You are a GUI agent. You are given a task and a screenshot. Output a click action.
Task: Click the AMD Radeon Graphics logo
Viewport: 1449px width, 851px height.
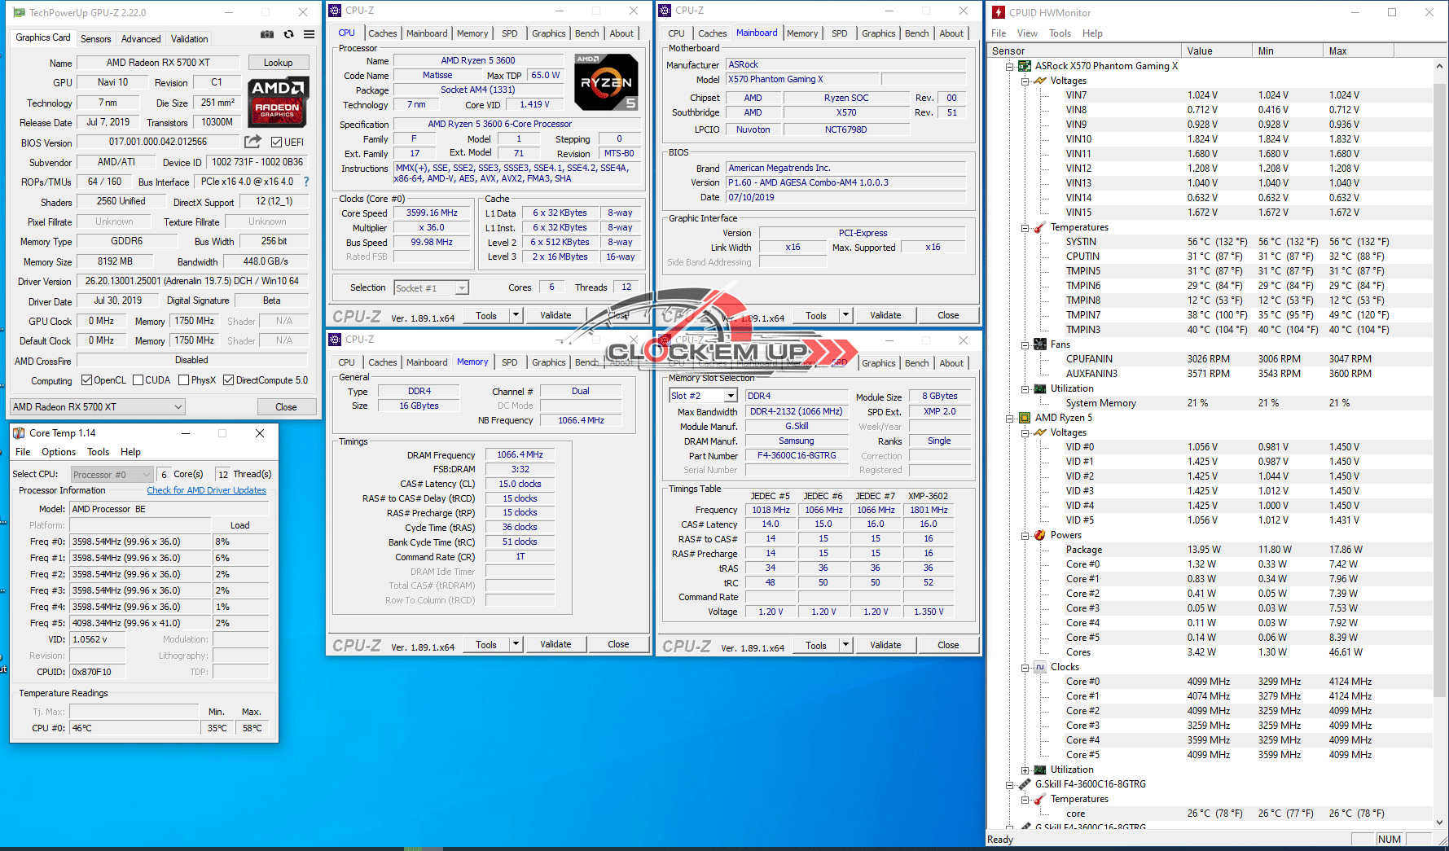278,102
